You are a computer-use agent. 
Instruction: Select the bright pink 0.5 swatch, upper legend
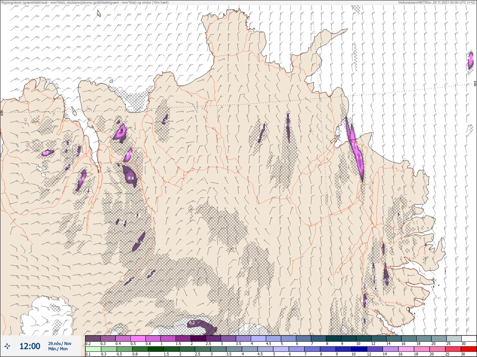138,338
